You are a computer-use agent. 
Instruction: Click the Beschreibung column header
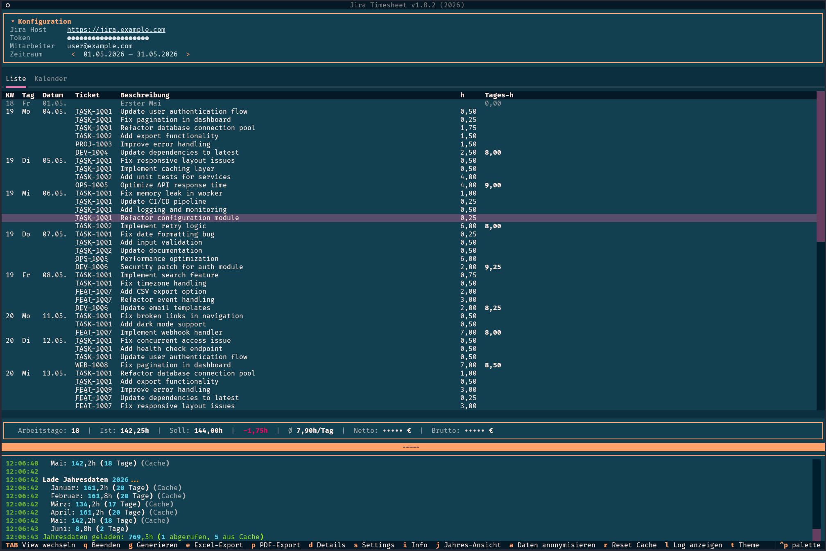point(145,95)
